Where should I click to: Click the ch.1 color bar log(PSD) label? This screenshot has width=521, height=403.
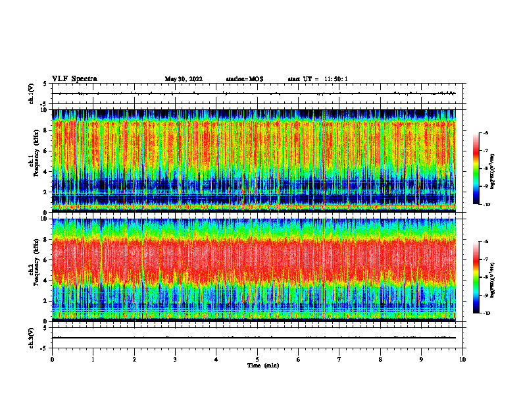[x=493, y=172]
